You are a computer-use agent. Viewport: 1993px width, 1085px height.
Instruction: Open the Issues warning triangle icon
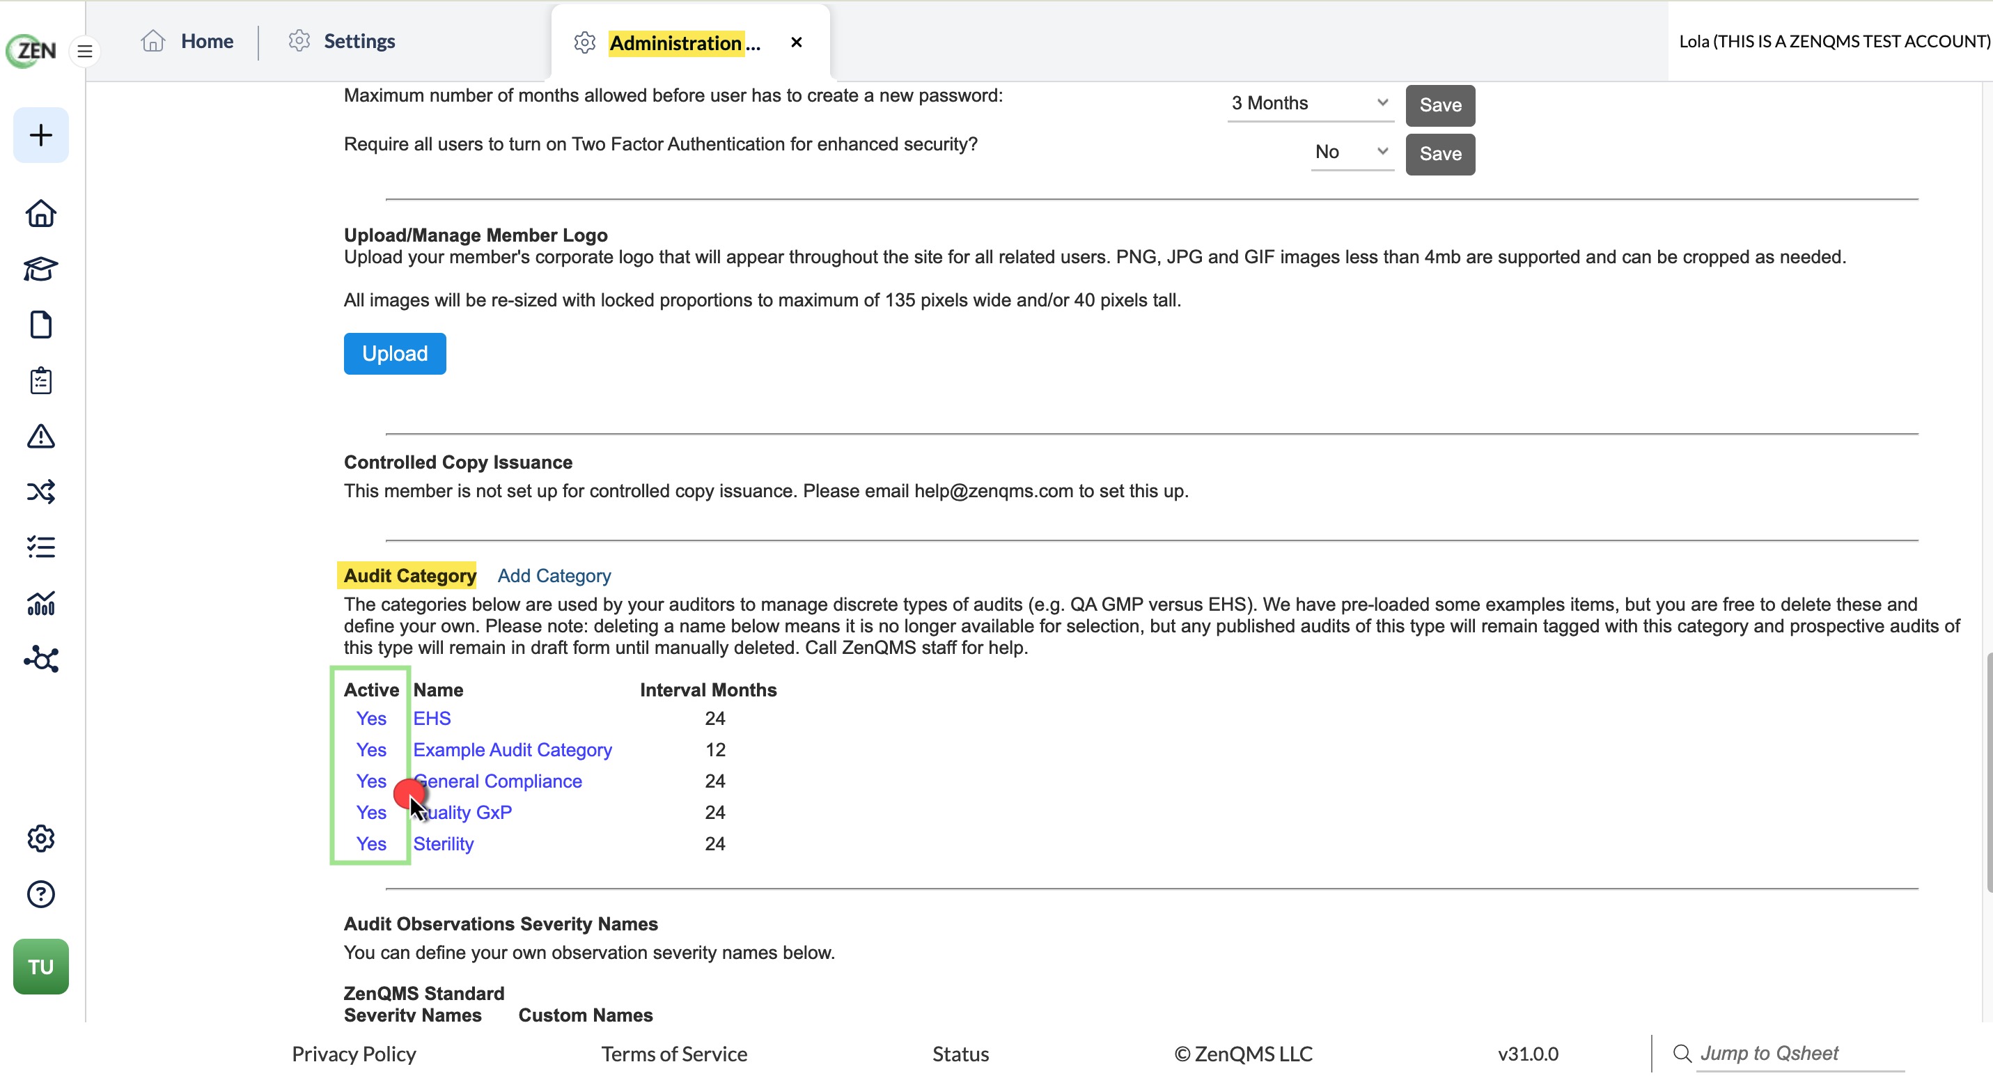coord(41,437)
